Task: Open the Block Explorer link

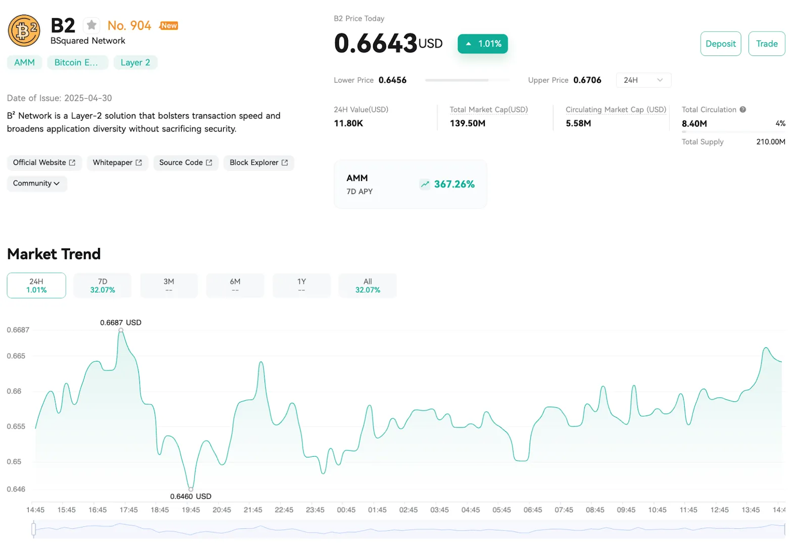Action: 259,162
